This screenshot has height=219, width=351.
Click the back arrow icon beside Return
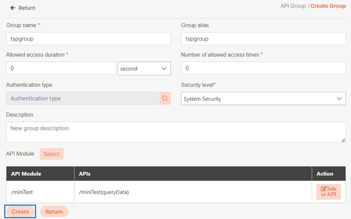(13, 8)
